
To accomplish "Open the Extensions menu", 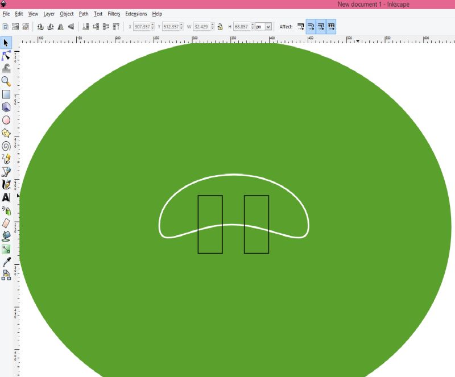I will (x=136, y=14).
